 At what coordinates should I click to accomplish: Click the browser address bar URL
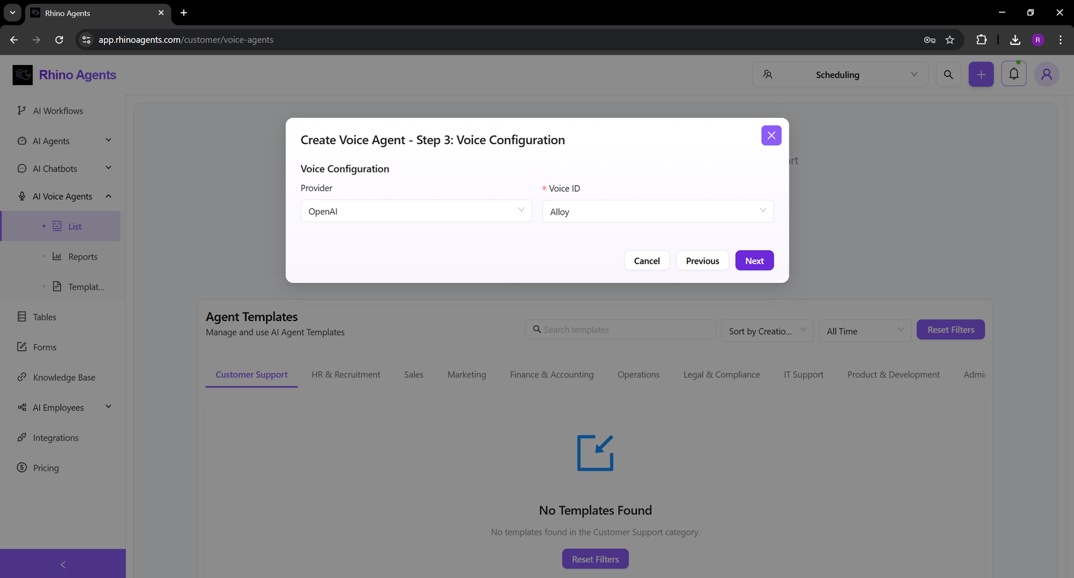[186, 40]
